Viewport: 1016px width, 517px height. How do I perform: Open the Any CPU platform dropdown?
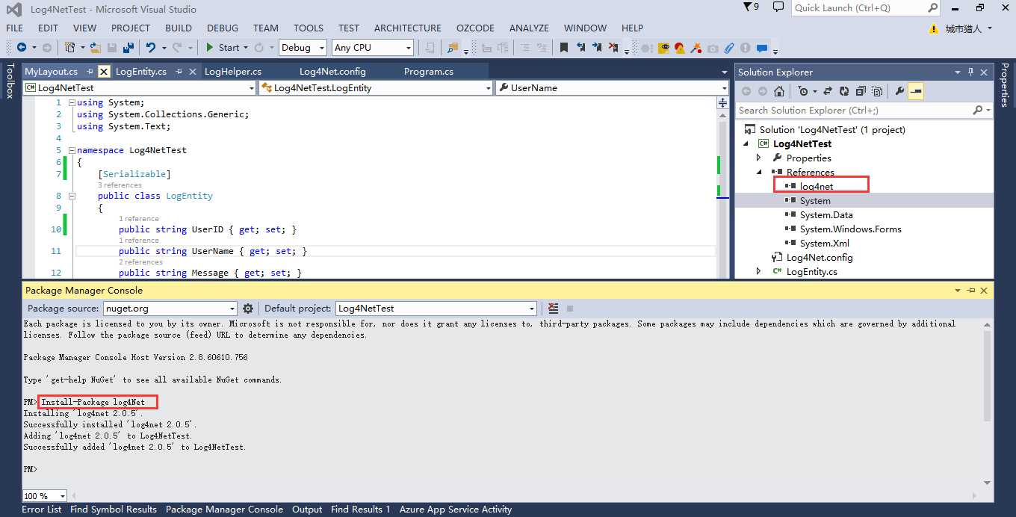pyautogui.click(x=373, y=47)
